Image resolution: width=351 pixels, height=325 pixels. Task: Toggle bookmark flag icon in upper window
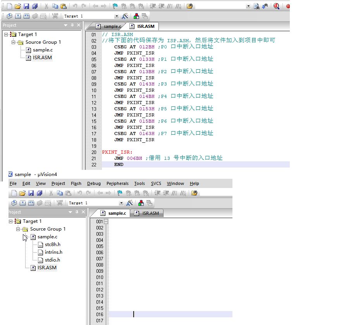click(x=115, y=6)
